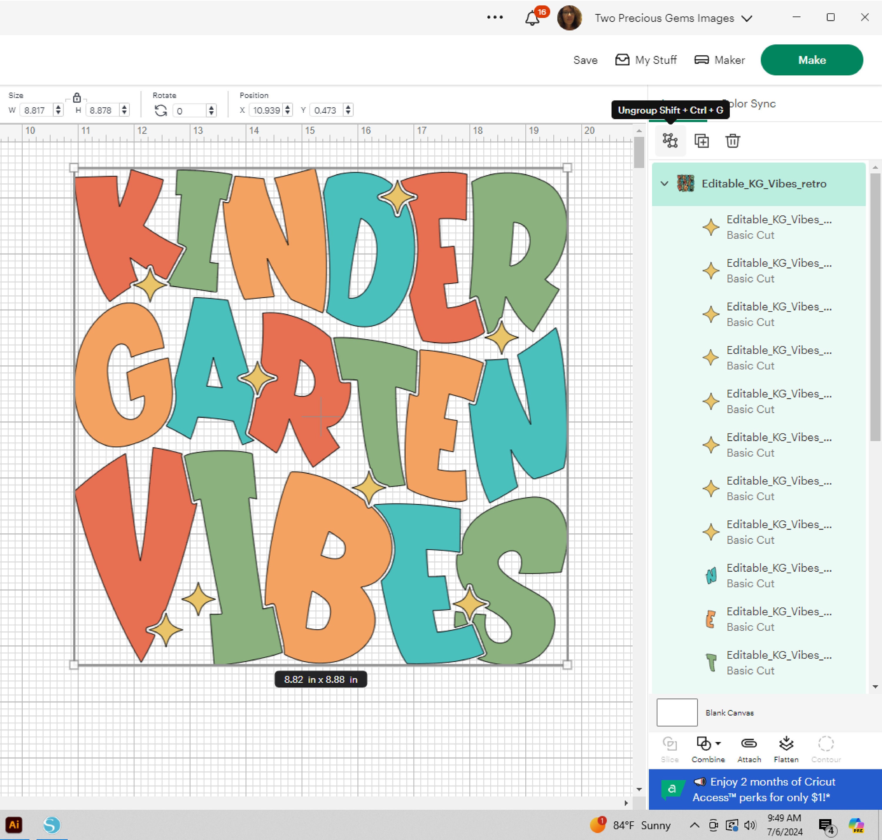Click the bottom-right selection handle on canvas
Image resolution: width=882 pixels, height=840 pixels.
coord(567,665)
